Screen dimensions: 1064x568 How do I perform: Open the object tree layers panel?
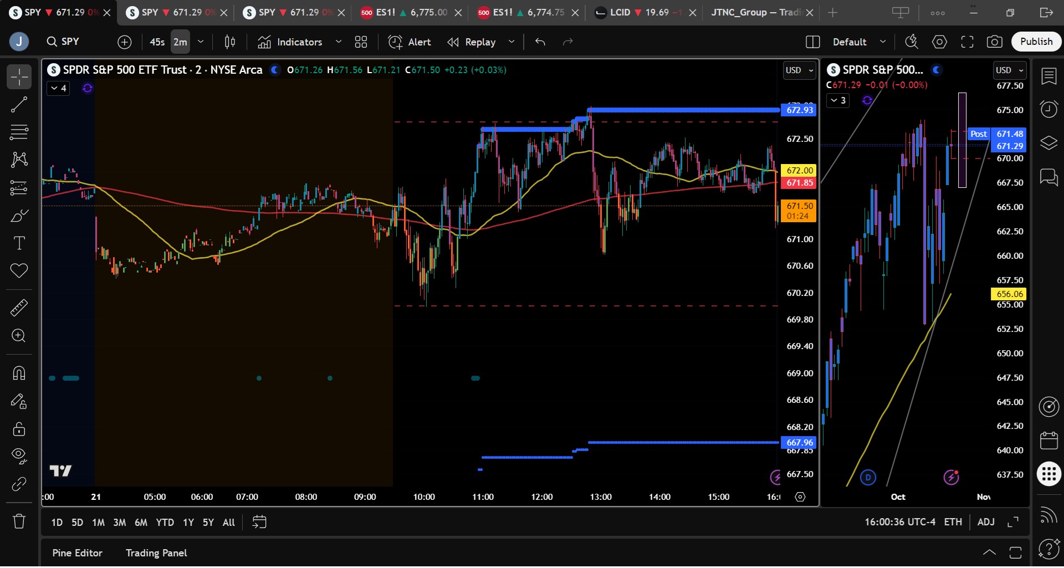point(1048,143)
